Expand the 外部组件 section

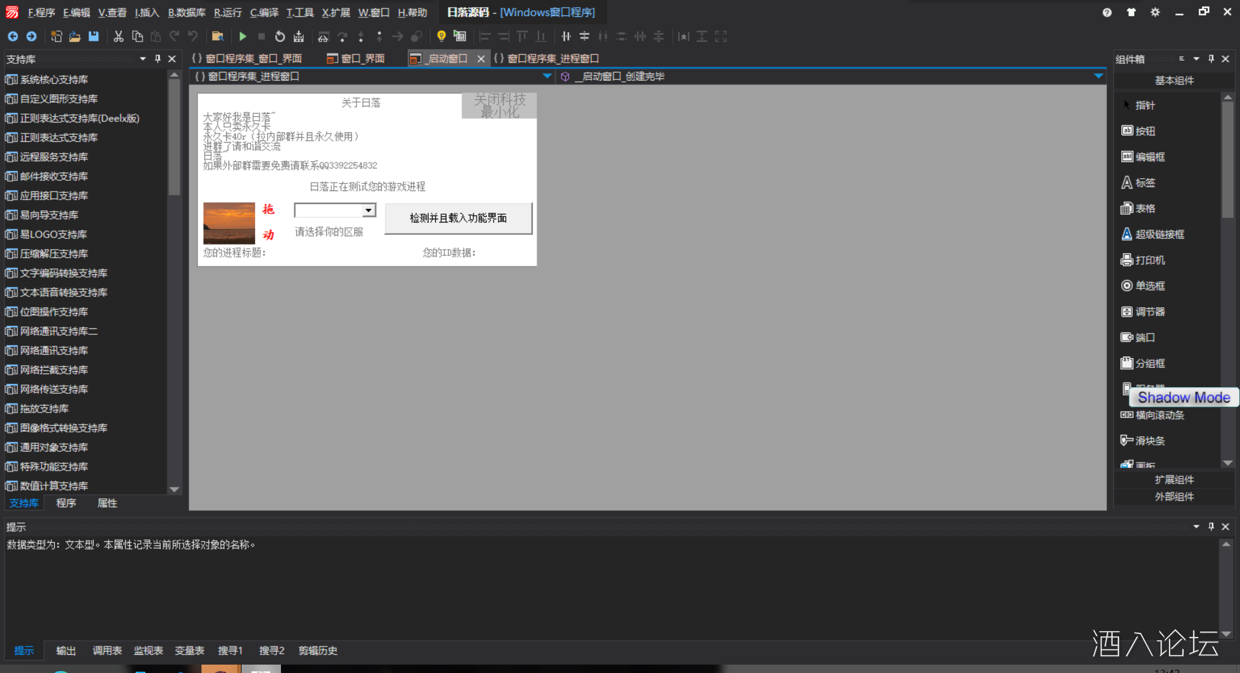[x=1174, y=496]
